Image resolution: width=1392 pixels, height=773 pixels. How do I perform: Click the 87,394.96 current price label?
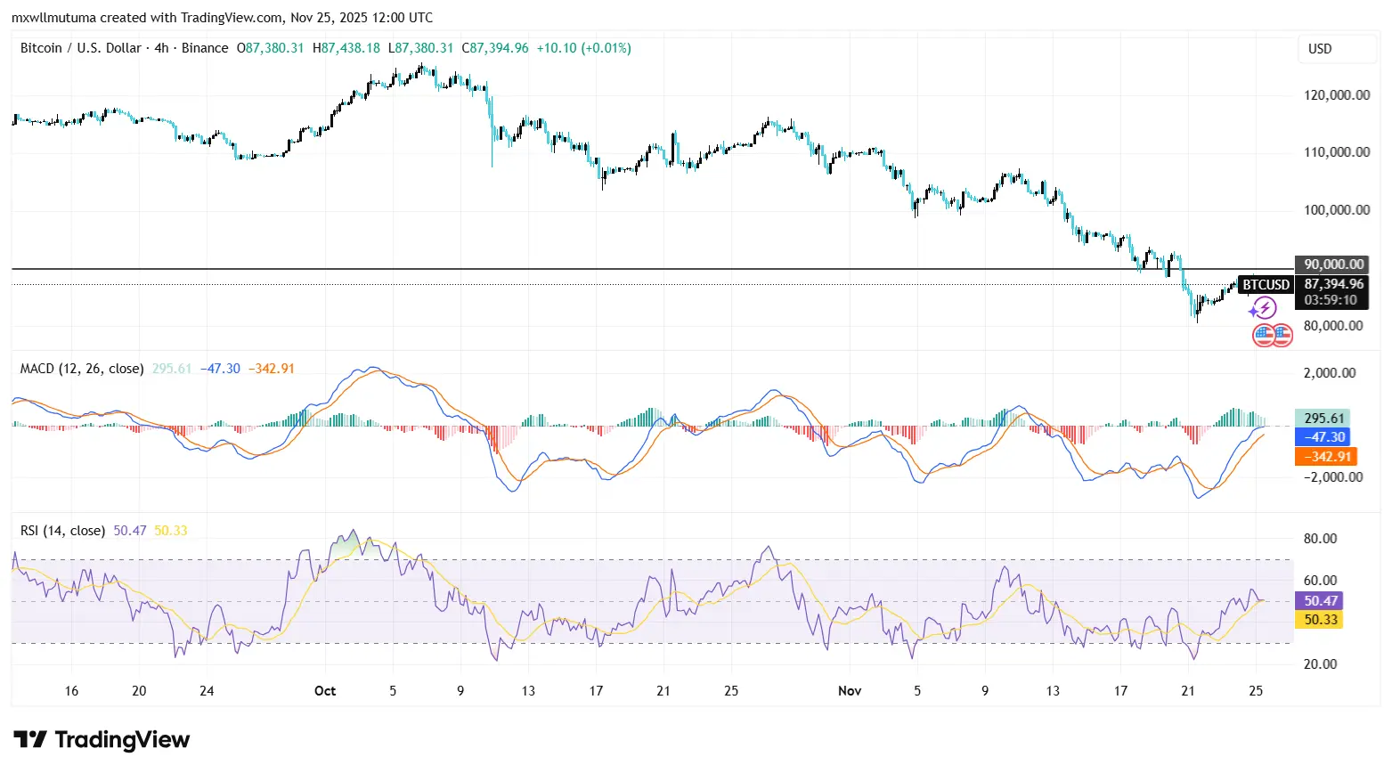(1332, 284)
